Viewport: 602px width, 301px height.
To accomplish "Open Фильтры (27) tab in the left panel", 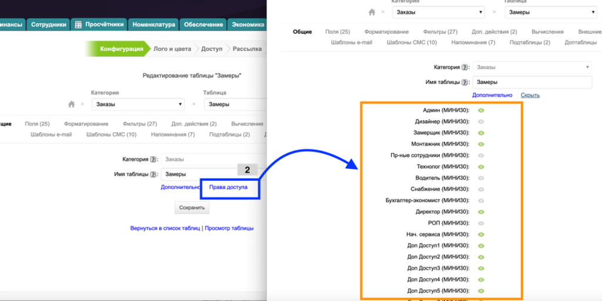I will click(140, 124).
